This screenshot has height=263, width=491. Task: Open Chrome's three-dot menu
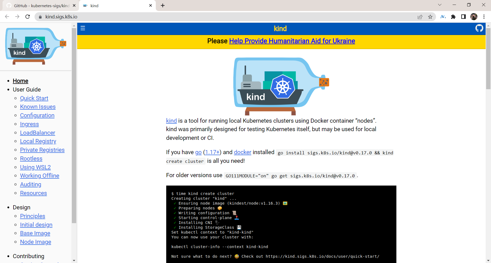coord(484,17)
